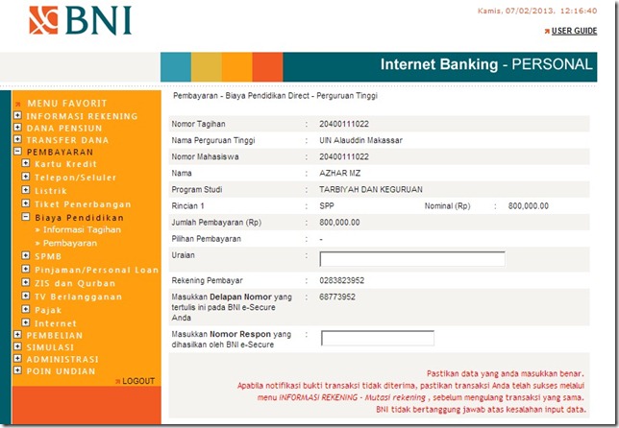Expand the INFORMASI REKENING plus box

click(x=17, y=115)
